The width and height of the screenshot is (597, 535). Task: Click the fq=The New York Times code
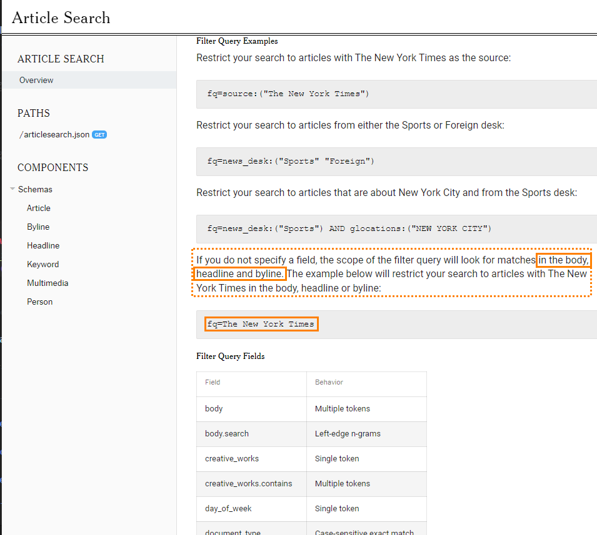pos(261,324)
